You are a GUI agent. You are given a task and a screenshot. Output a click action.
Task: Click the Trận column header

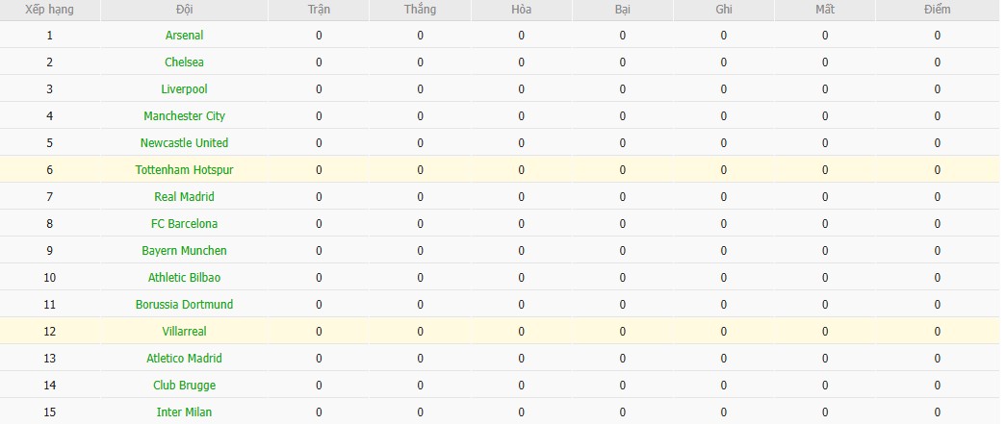tap(319, 10)
